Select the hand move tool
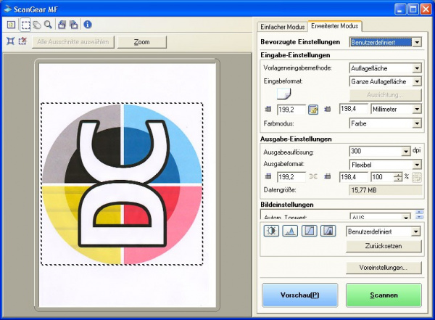This screenshot has height=320, width=435. tap(36, 25)
